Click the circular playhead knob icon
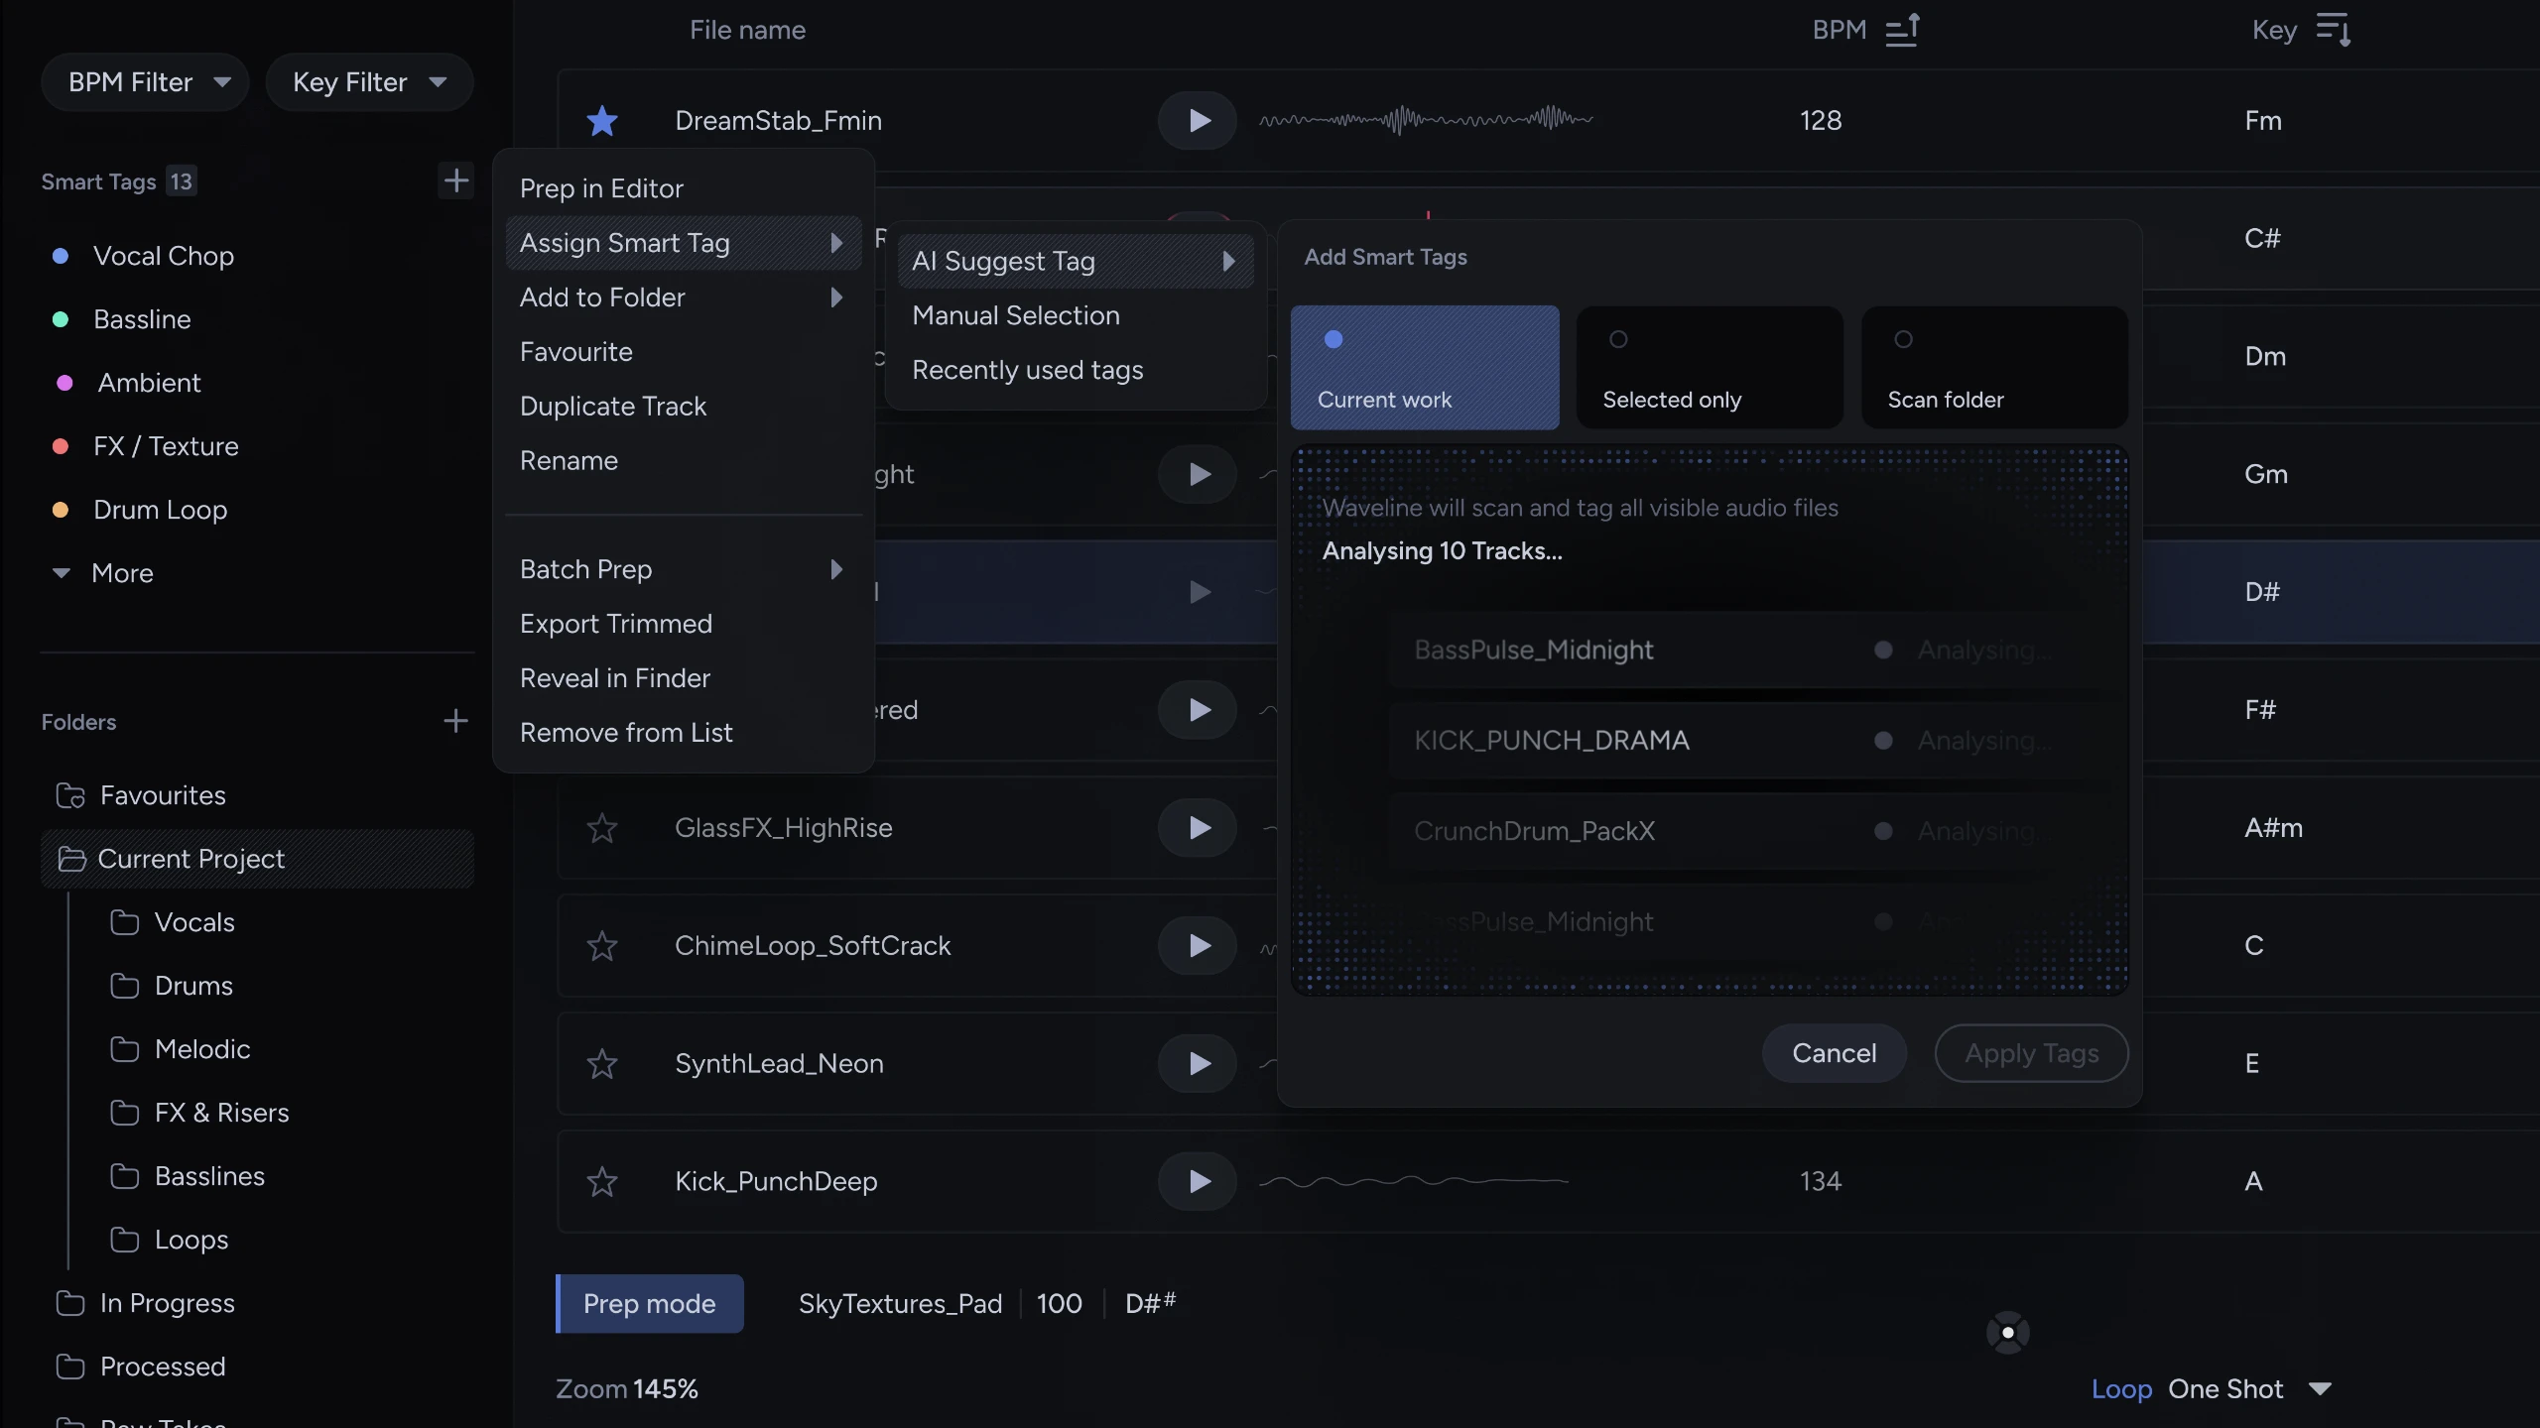The width and height of the screenshot is (2540, 1428). click(x=2008, y=1333)
